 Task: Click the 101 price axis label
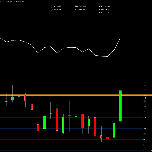145,134
